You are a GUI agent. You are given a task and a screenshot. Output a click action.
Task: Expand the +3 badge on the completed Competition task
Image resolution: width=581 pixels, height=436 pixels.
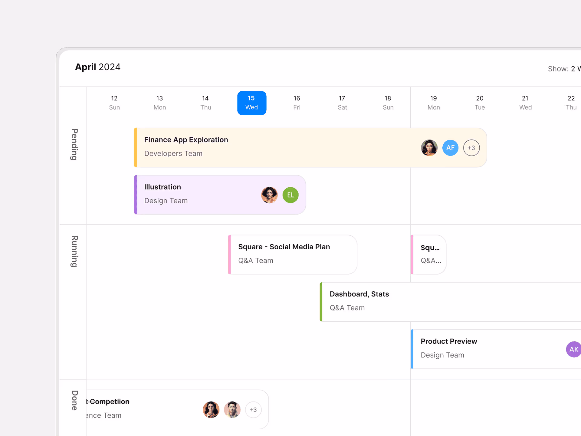[x=253, y=410]
